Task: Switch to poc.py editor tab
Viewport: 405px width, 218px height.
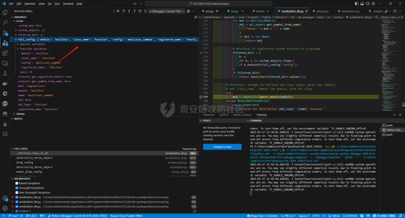Action: [210, 11]
